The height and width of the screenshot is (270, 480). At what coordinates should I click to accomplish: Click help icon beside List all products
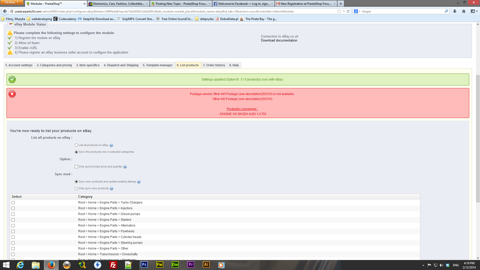111,145
